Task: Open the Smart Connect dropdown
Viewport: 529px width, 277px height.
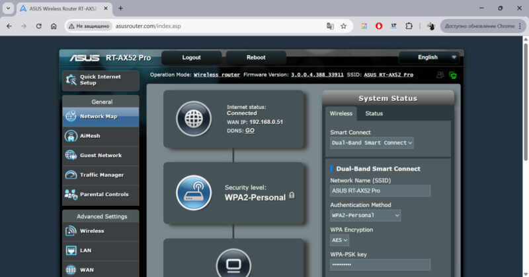Action: click(372, 142)
